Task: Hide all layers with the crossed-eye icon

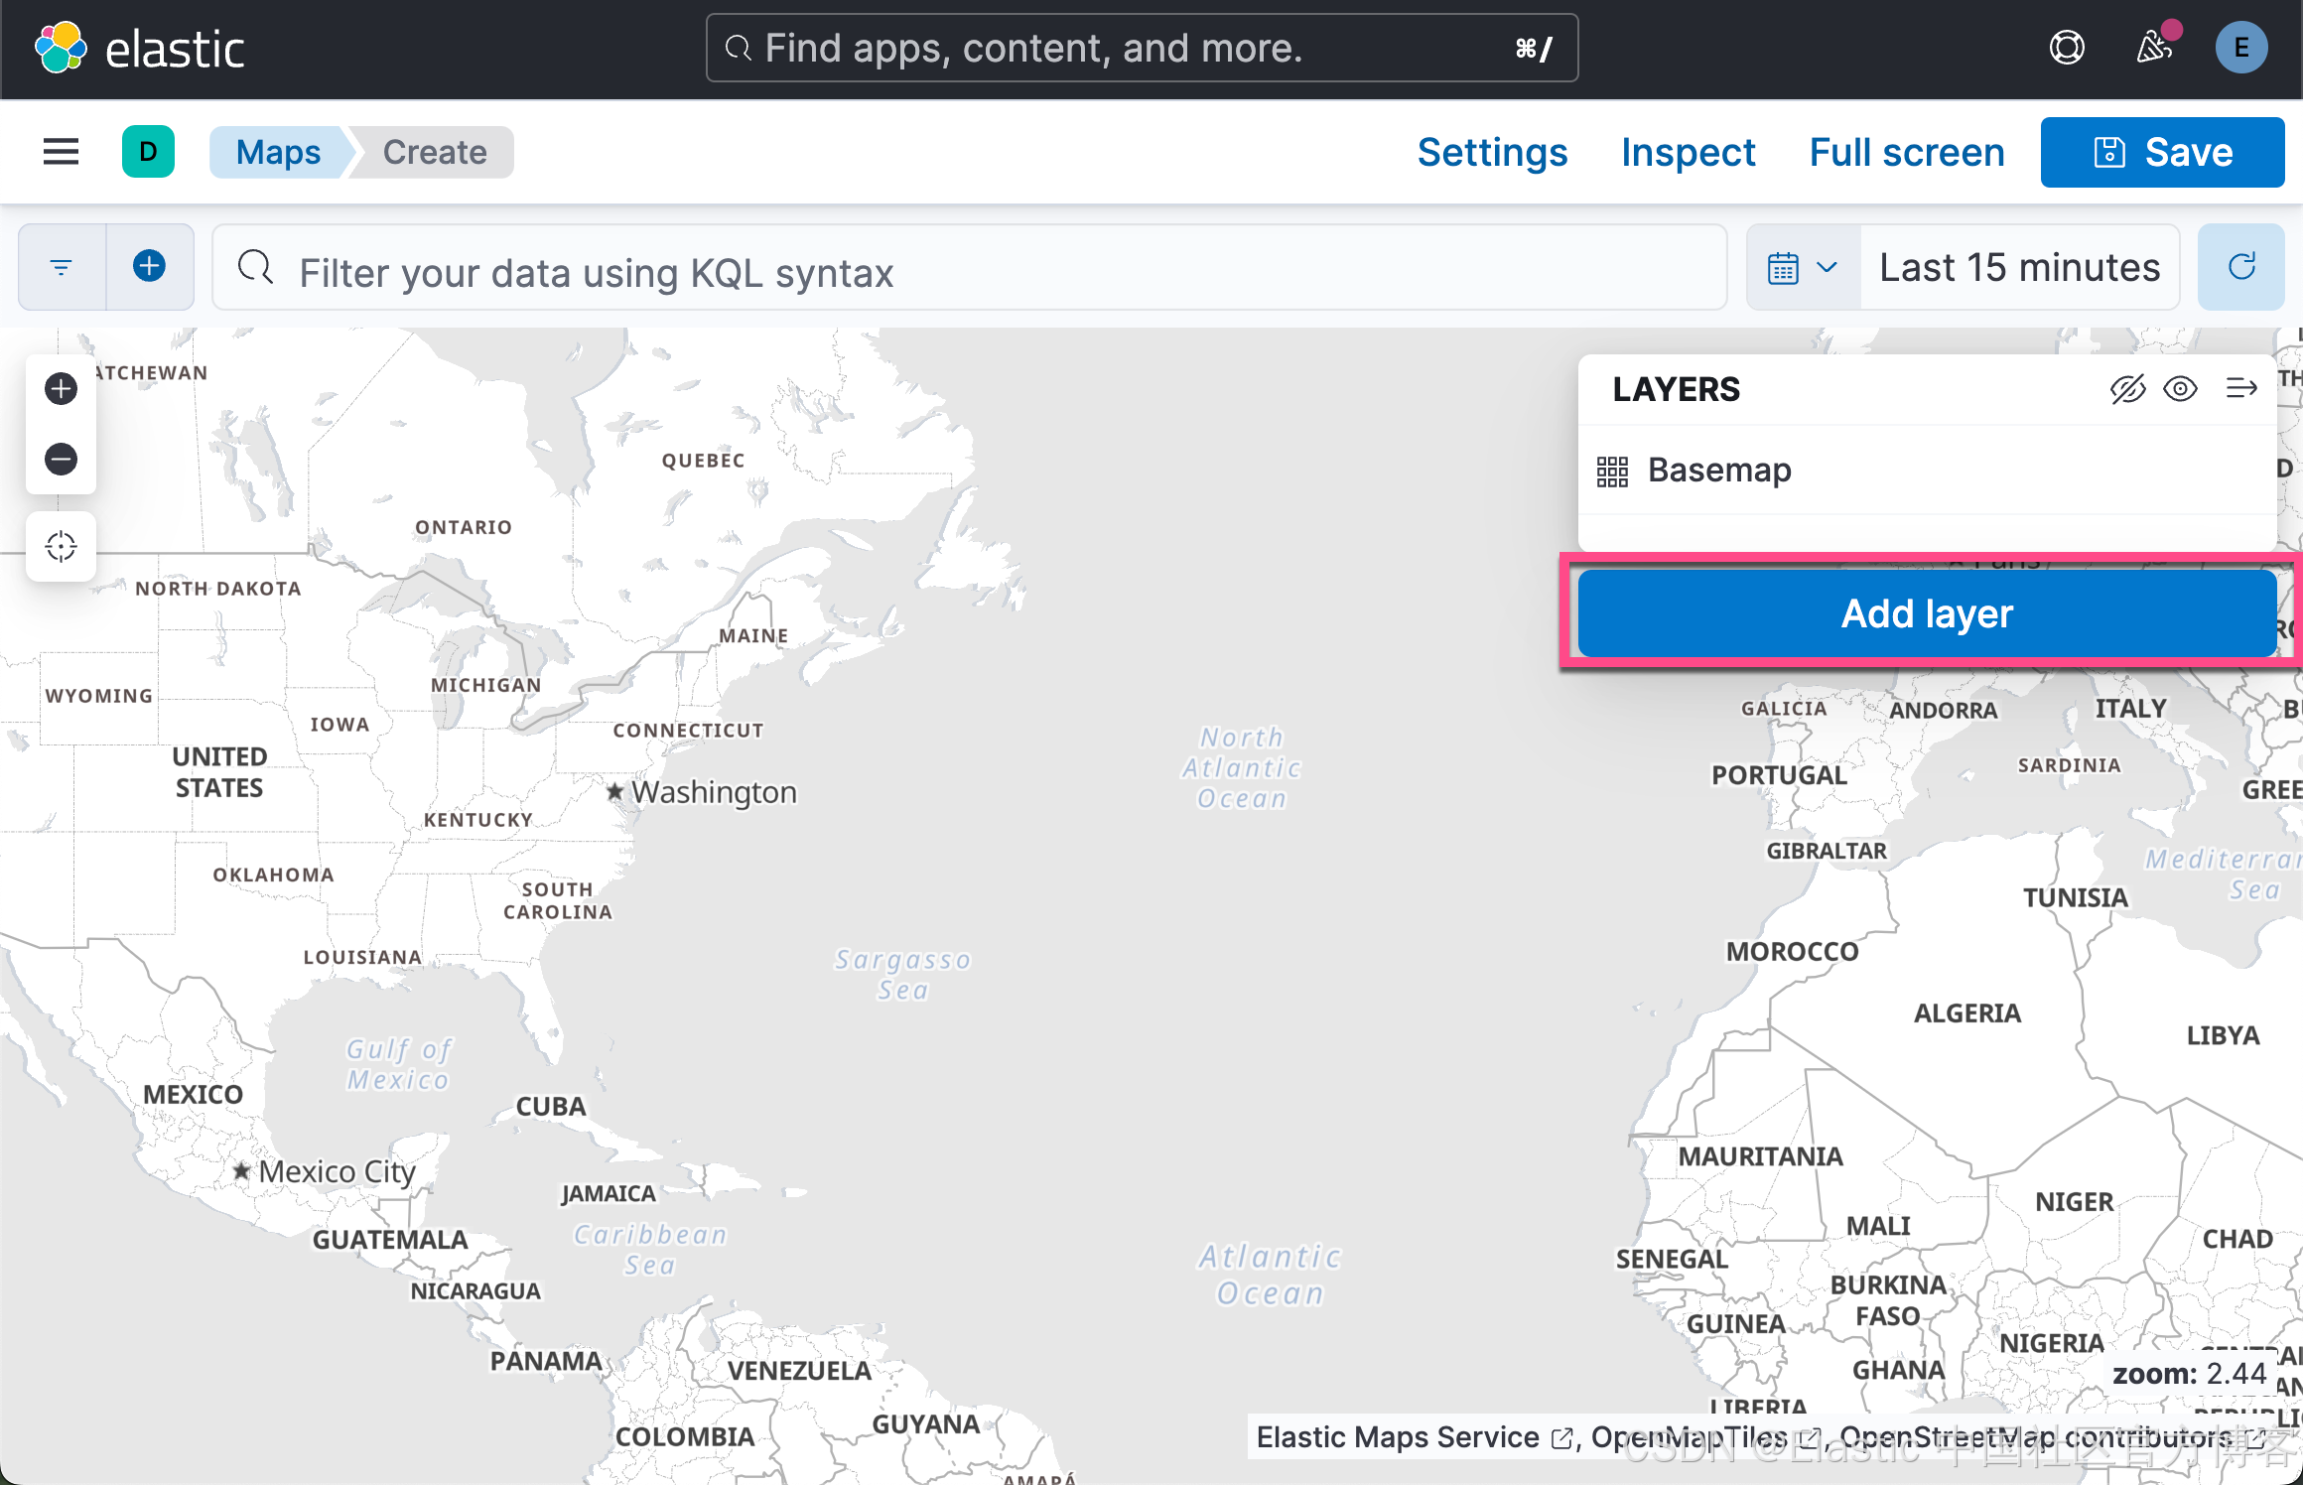Action: point(2124,388)
